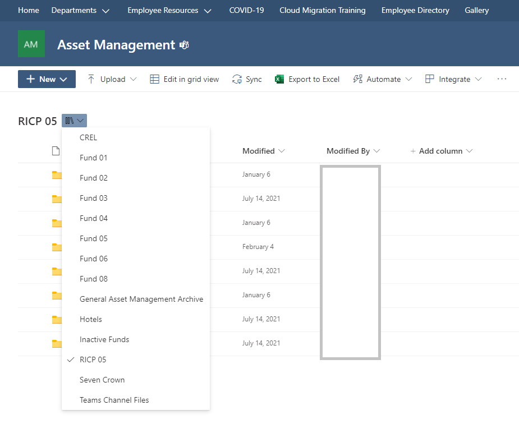Select the checked RICP 05 entry

point(136,360)
